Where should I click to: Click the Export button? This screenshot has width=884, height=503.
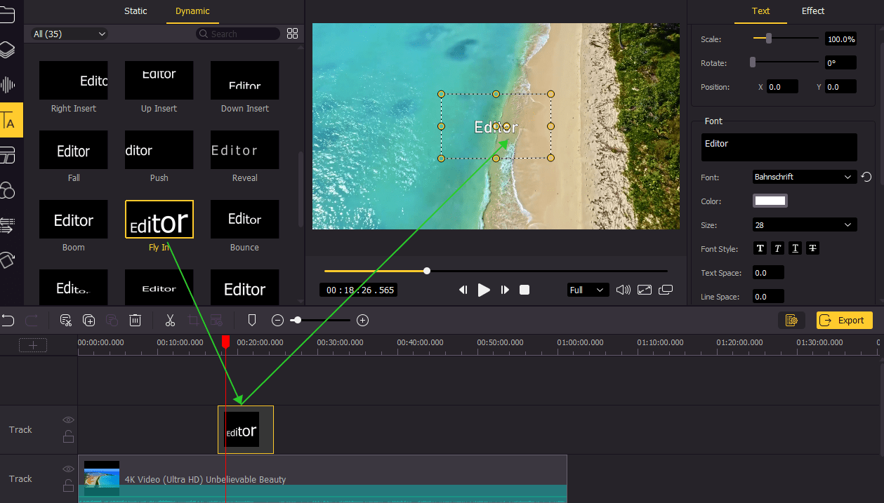tap(844, 321)
